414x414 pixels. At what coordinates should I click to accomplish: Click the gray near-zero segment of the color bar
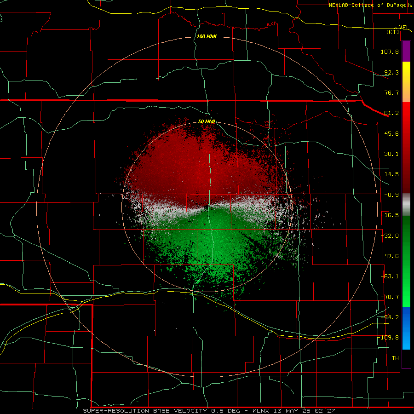[x=406, y=205]
